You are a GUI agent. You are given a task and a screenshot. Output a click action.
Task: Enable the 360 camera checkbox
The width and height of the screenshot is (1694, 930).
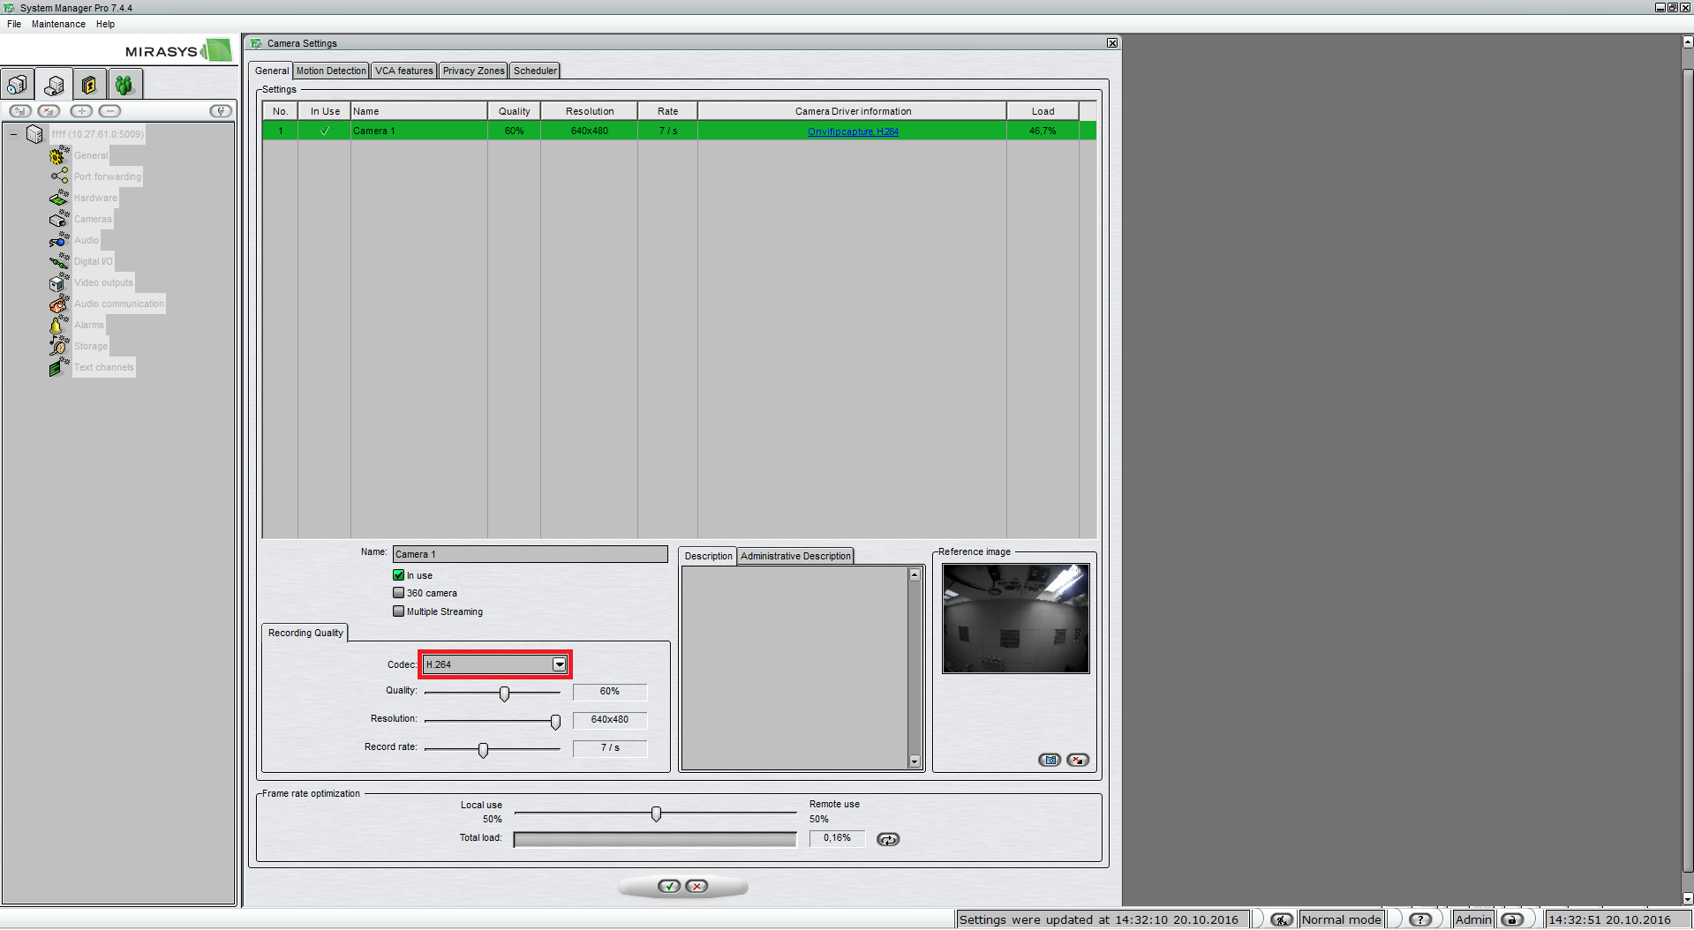[x=398, y=593]
